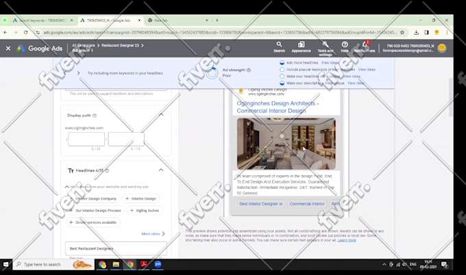Click the Best Restaurant Designers headline field
466x275 pixels.
(x=116, y=248)
